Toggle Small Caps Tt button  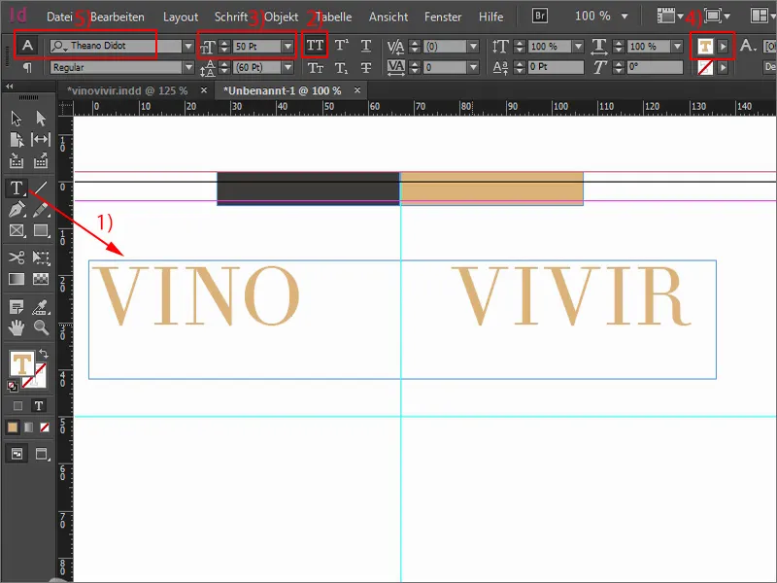pyautogui.click(x=316, y=67)
